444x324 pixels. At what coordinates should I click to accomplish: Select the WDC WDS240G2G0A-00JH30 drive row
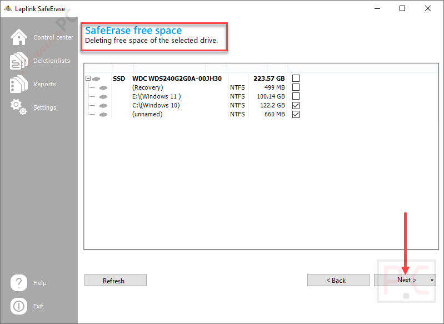pos(192,78)
